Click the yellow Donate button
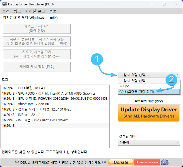Viewport: 183px width, 167px height. coord(120,162)
